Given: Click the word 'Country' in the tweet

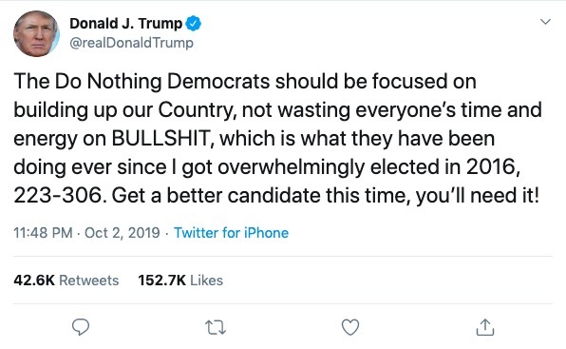Looking at the screenshot, I should pos(197,110).
